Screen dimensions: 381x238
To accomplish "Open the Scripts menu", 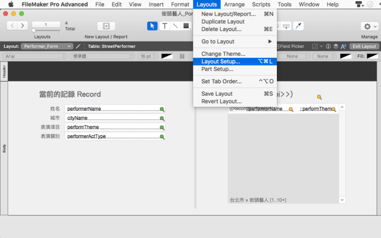I will pyautogui.click(x=261, y=4).
